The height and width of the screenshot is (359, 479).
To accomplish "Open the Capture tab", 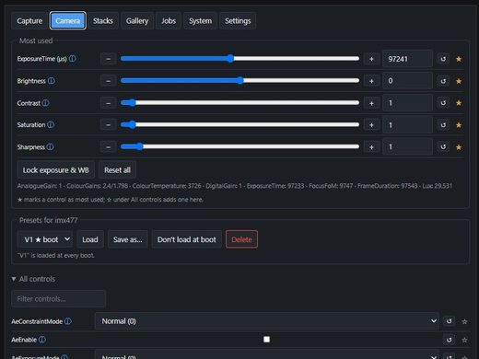I will pyautogui.click(x=29, y=21).
